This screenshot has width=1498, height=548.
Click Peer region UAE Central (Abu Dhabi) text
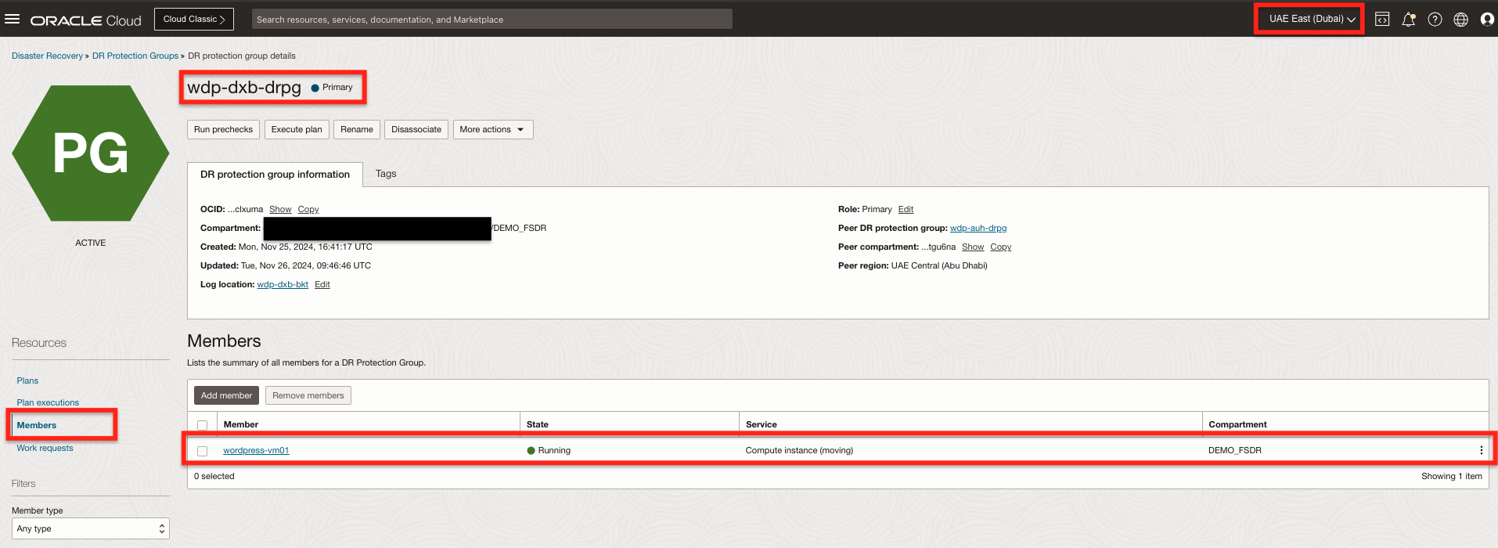[913, 265]
